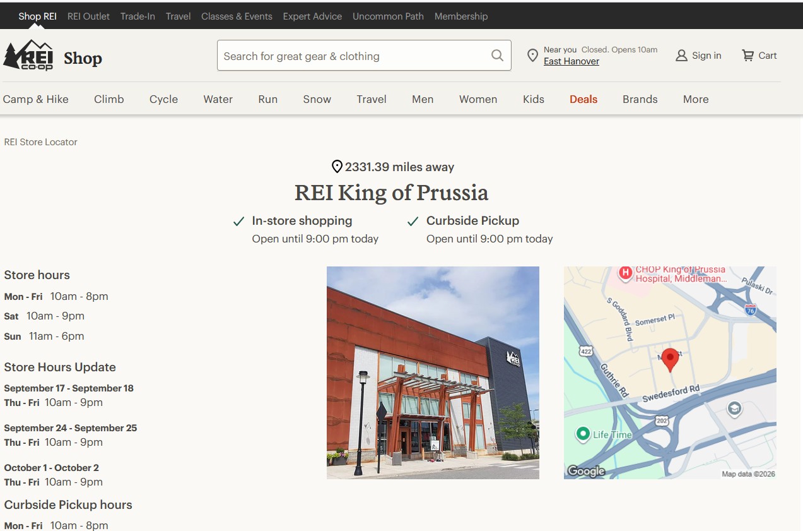Click the Sat 10am - 9pm row

pyautogui.click(x=44, y=316)
